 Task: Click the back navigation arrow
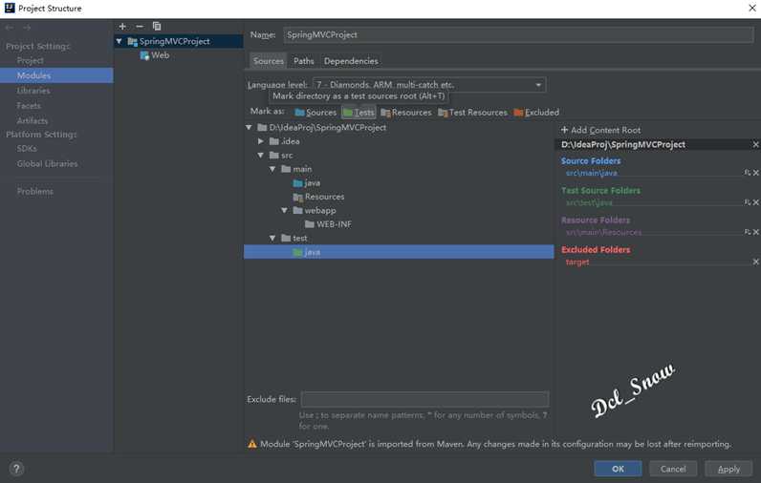[10, 28]
